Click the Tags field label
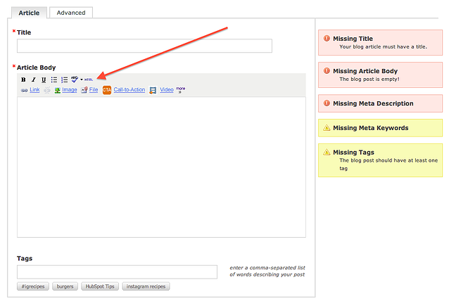The width and height of the screenshot is (449, 301). 25,258
